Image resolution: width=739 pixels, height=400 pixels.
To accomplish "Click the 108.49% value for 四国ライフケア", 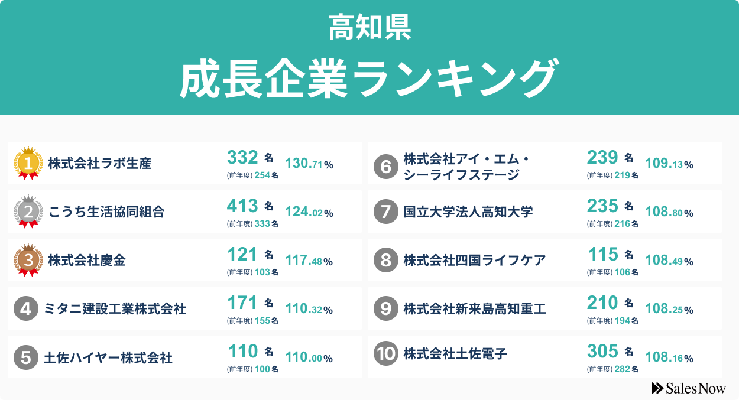I will (x=669, y=261).
